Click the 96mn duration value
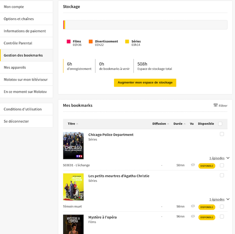 click(180, 216)
